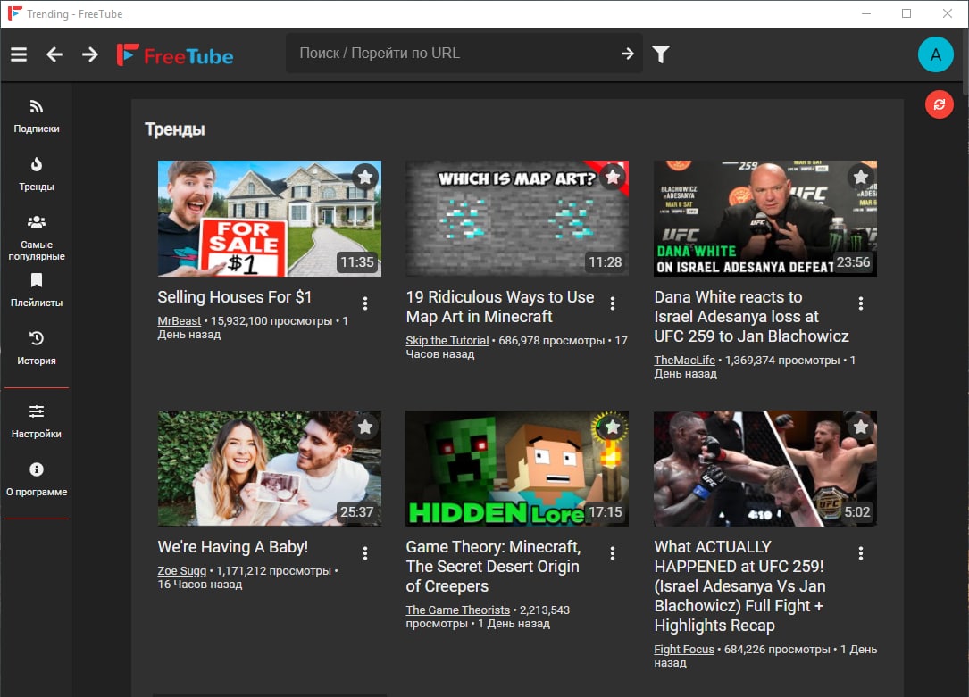Click the FreeTube logo

point(175,55)
